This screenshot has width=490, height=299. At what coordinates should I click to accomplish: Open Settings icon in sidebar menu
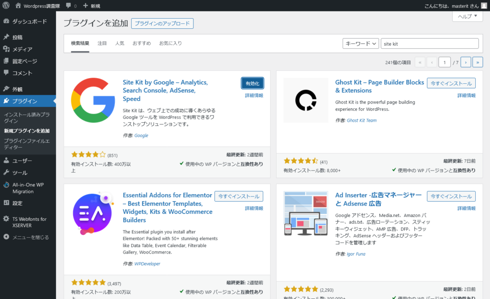coord(6,203)
